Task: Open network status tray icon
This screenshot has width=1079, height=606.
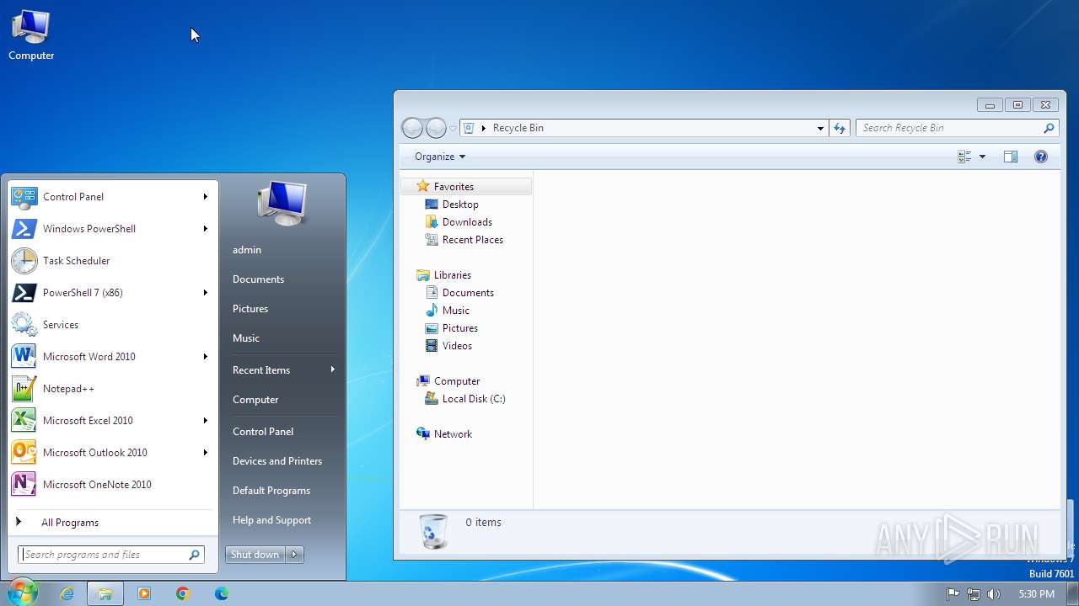Action: pos(974,594)
